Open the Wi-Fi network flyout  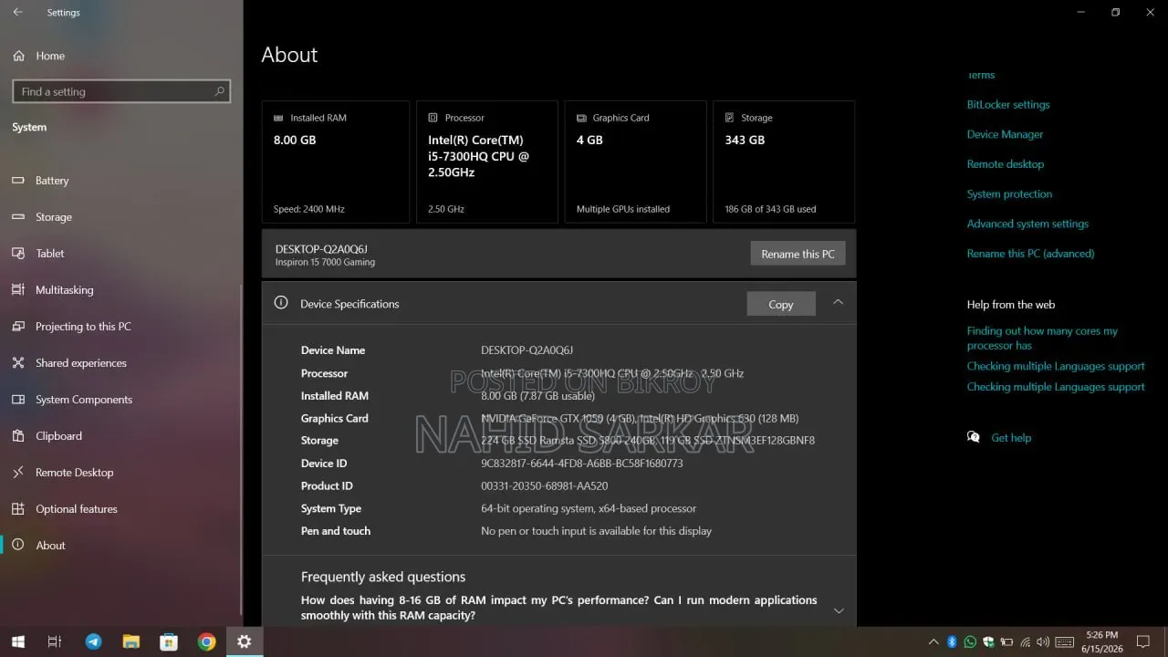pyautogui.click(x=1026, y=642)
